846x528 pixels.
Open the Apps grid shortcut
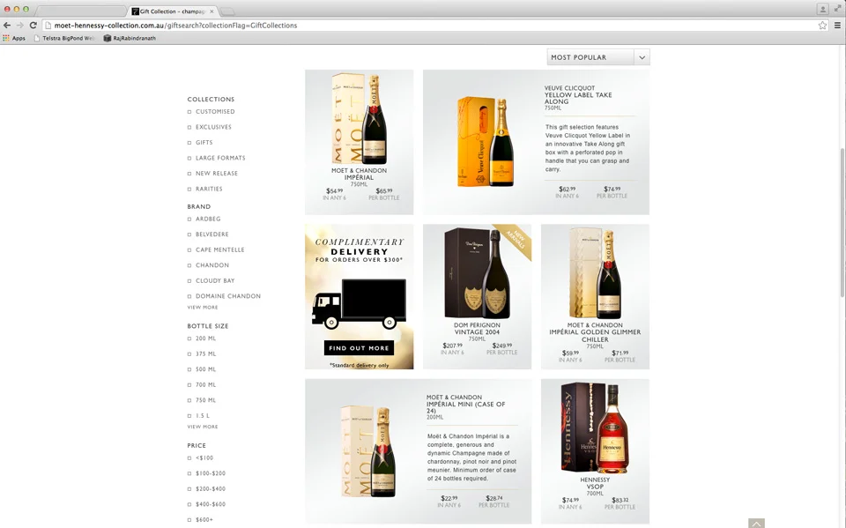pos(14,38)
